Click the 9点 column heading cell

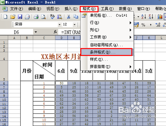coord(74,71)
